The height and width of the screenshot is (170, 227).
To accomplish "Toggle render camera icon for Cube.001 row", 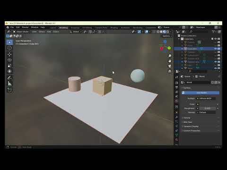I will [219, 49].
